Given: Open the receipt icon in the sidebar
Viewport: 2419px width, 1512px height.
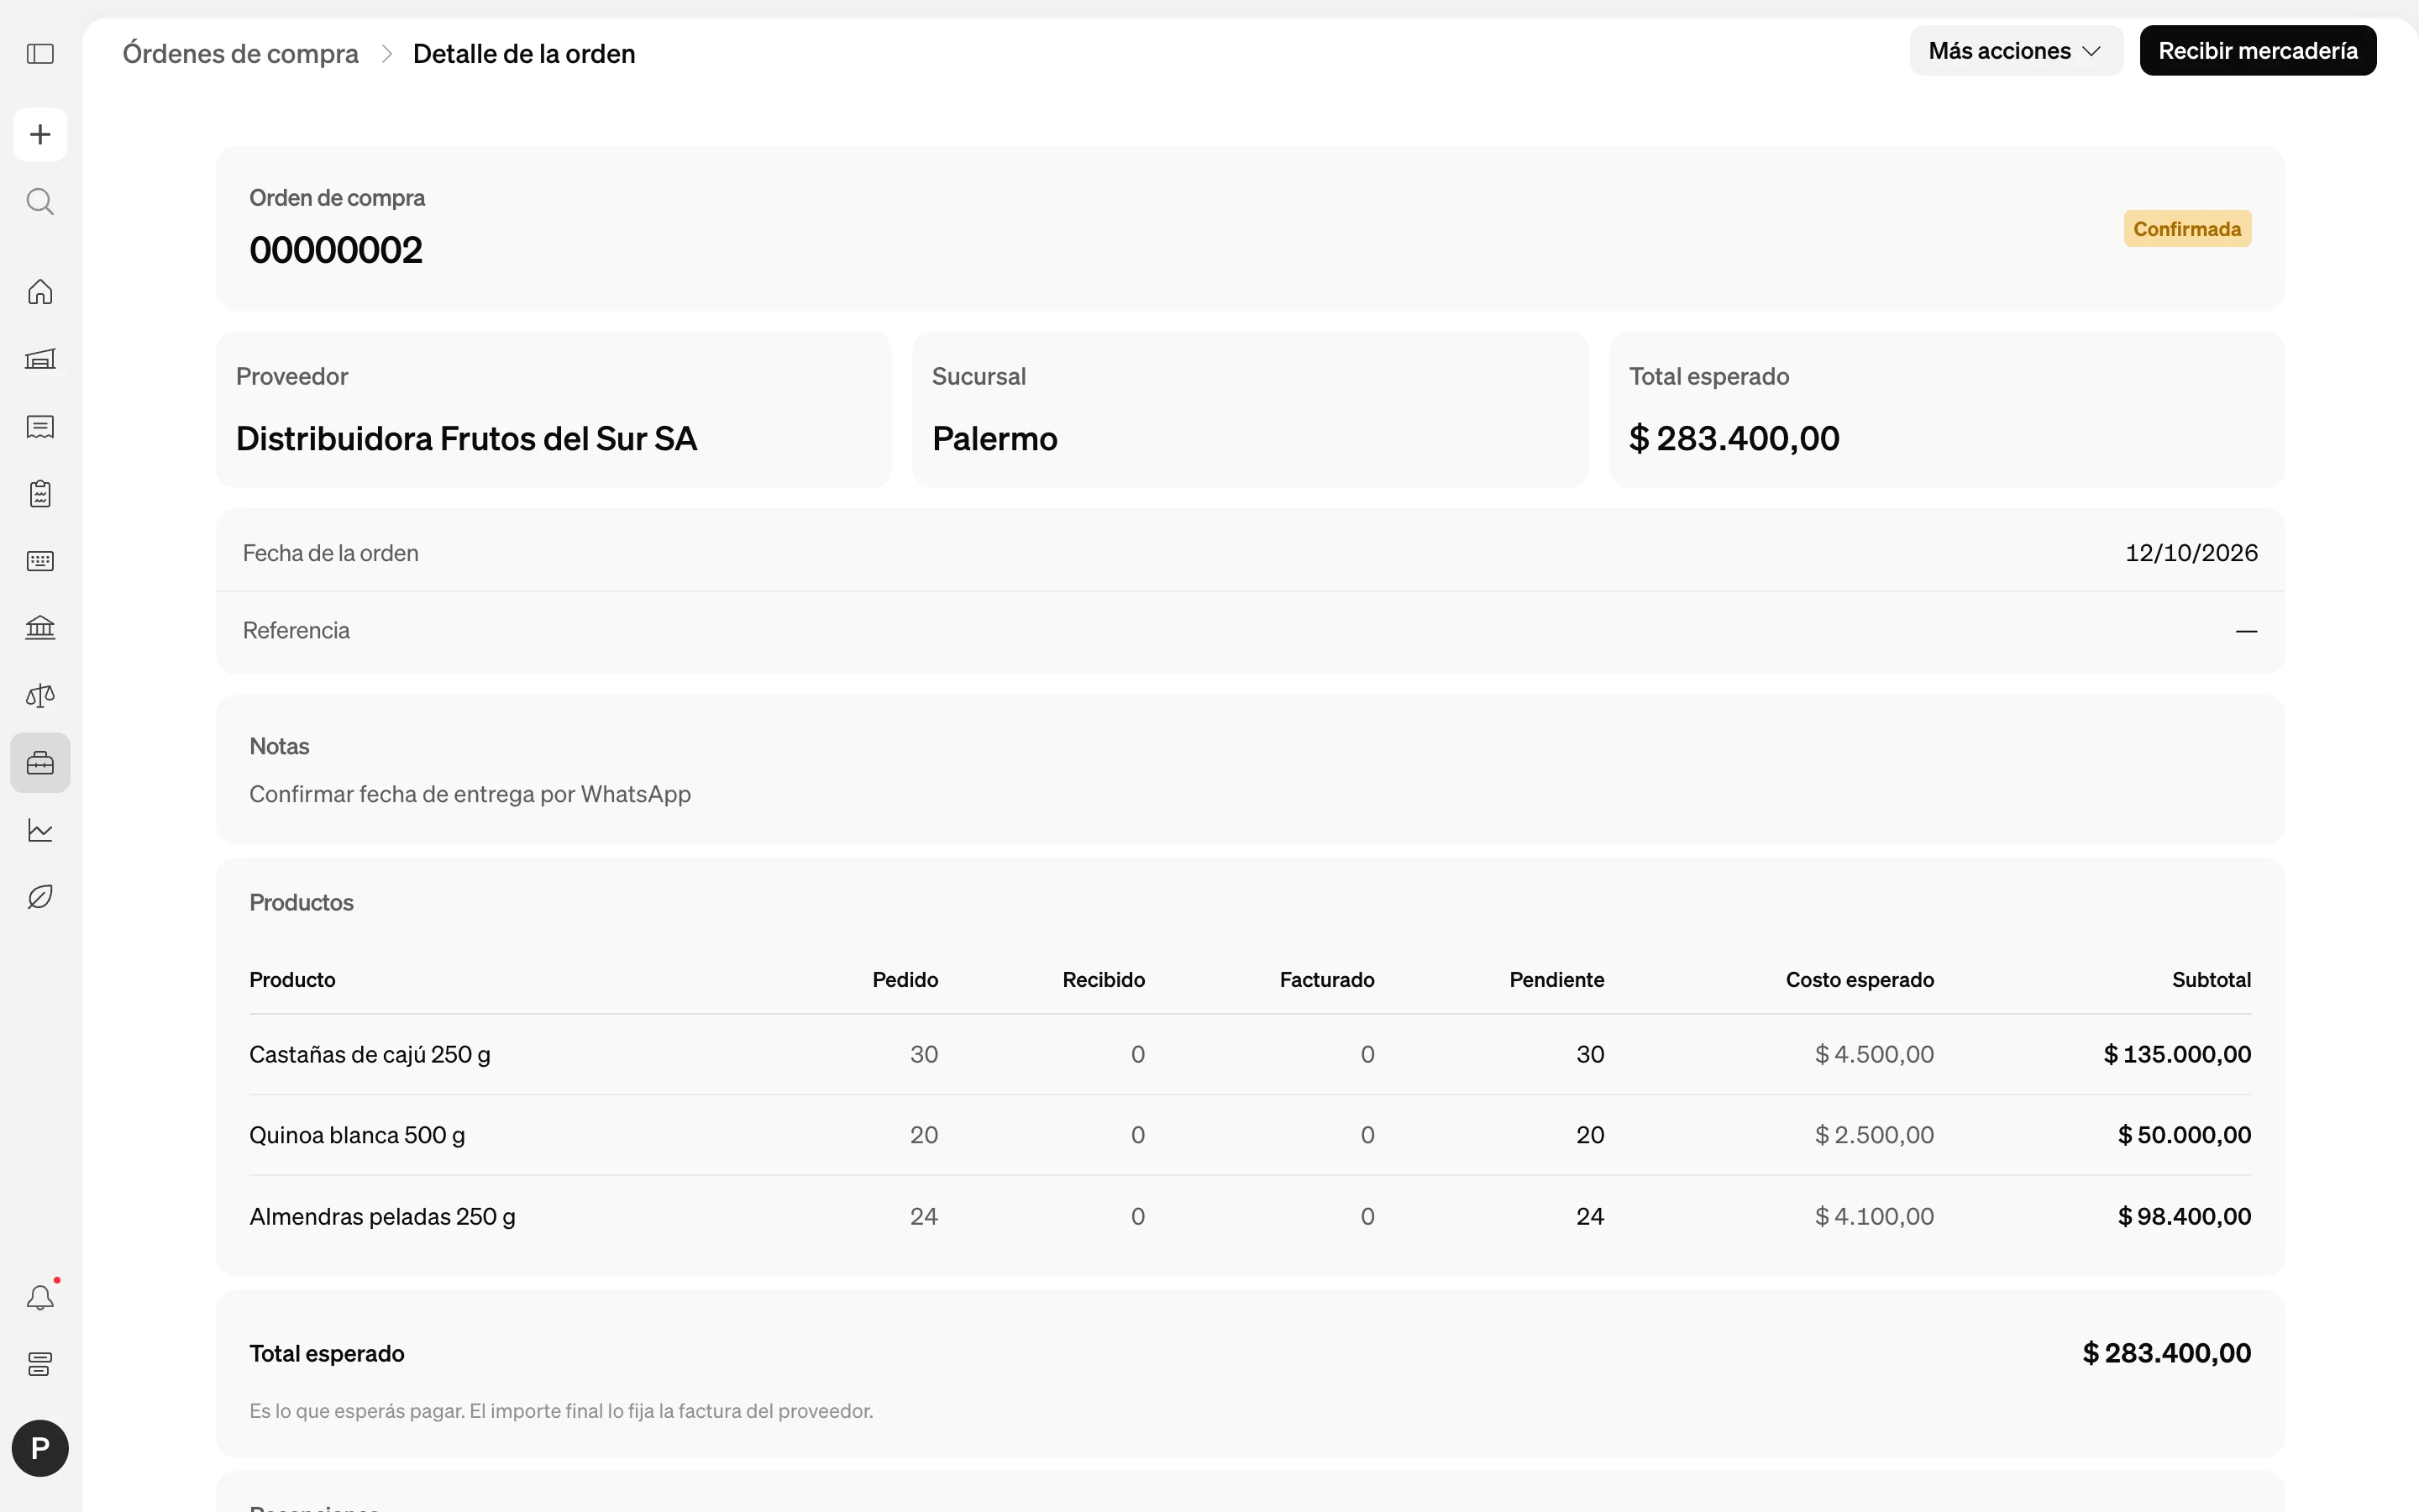Looking at the screenshot, I should pyautogui.click(x=40, y=427).
